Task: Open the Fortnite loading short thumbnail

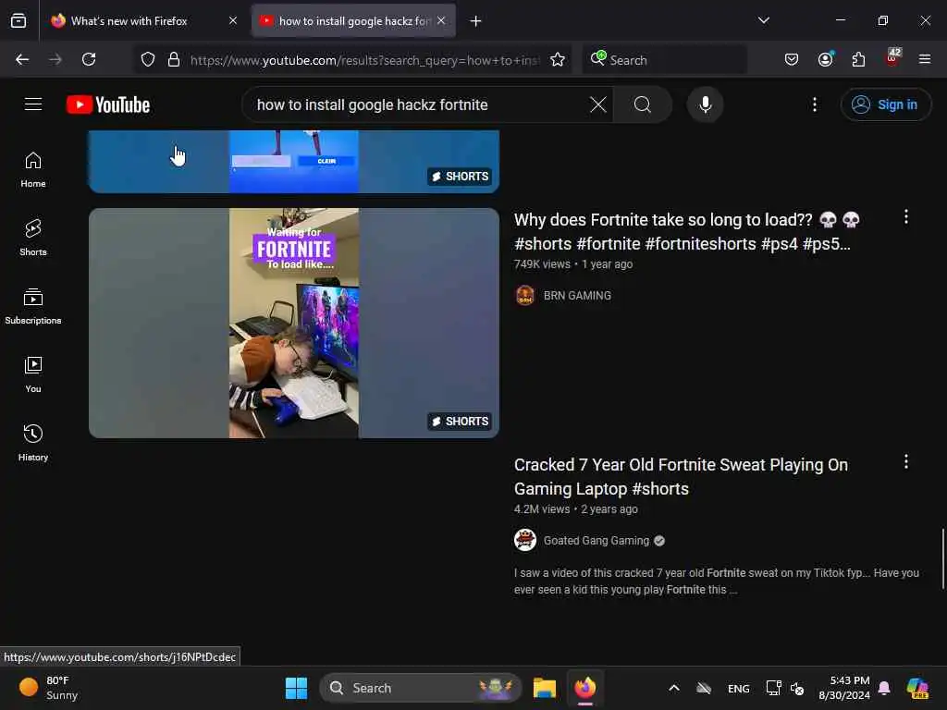Action: (294, 323)
